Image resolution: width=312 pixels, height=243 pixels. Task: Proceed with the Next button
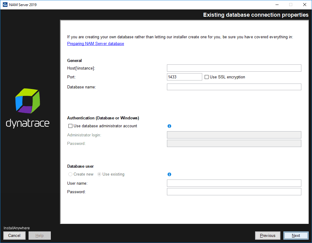pyautogui.click(x=296, y=235)
